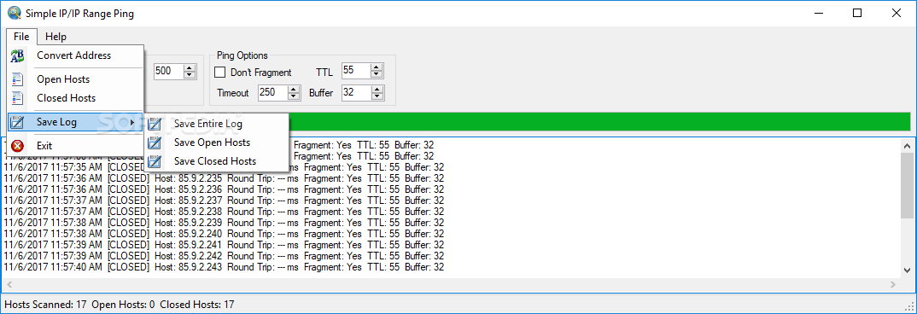The width and height of the screenshot is (917, 314).
Task: Open the File menu
Action: (x=21, y=36)
